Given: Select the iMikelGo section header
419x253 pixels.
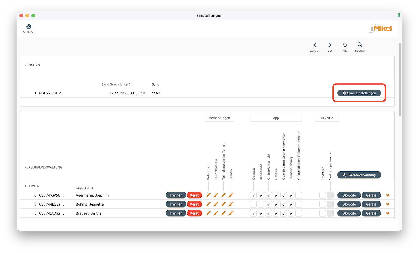Looking at the screenshot, I should [327, 118].
